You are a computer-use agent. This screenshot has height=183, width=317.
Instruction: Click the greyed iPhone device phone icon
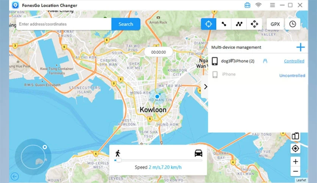point(215,74)
